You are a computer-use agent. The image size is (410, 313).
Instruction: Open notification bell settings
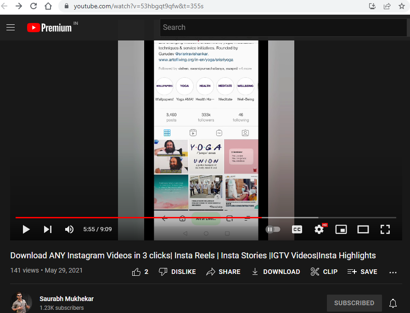point(393,303)
